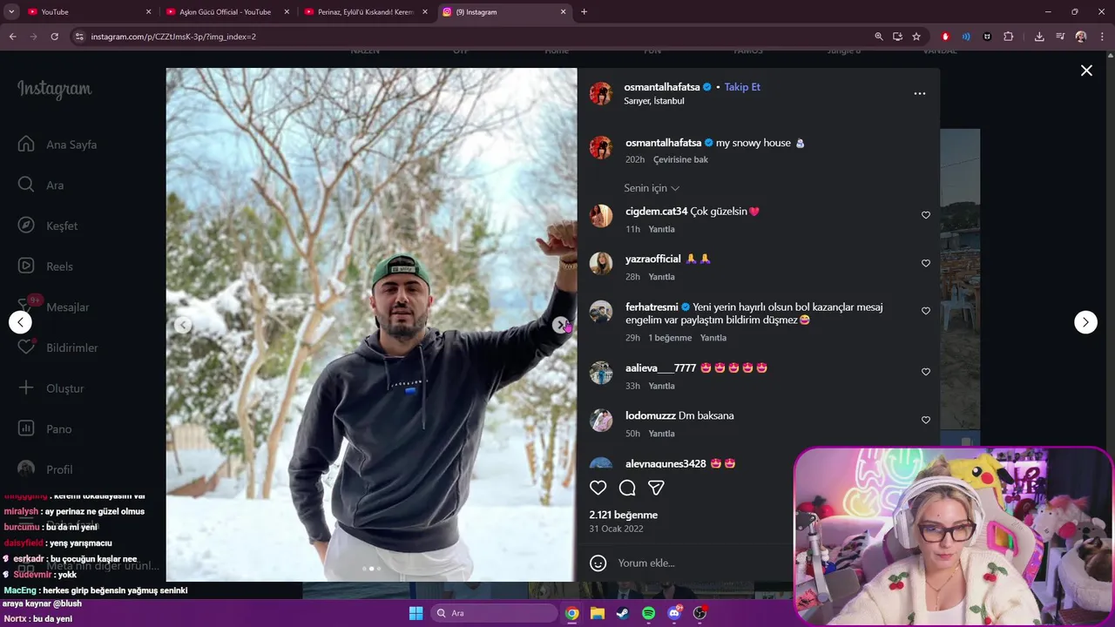1115x627 pixels.
Task: Open the emoji picker in the comment box
Action: point(598,563)
